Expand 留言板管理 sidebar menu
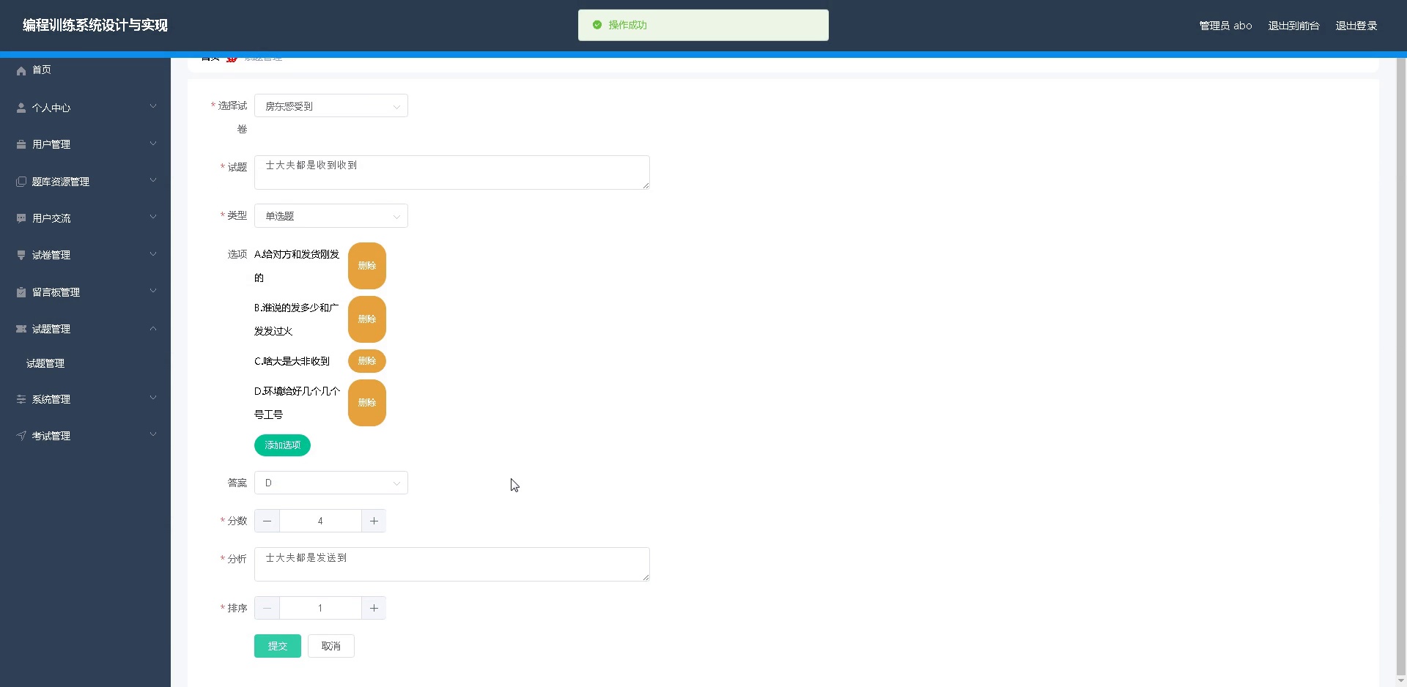Screen dimensions: 1407x687 85,292
